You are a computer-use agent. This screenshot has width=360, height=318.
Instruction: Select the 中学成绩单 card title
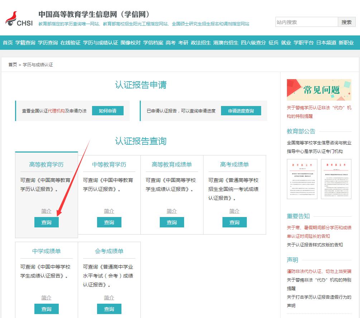click(46, 251)
